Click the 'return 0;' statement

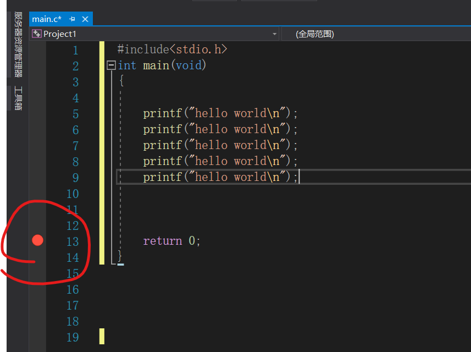pos(171,241)
